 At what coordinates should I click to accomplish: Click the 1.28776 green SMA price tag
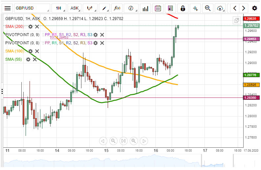pos(251,75)
